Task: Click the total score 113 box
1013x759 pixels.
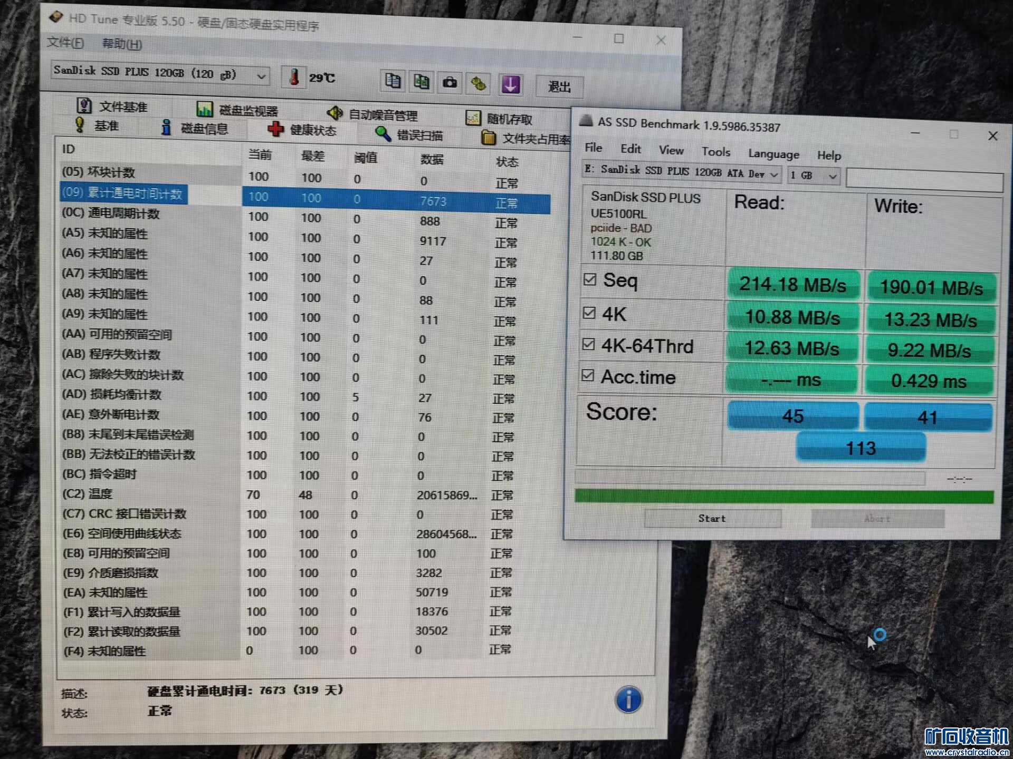Action: (861, 447)
